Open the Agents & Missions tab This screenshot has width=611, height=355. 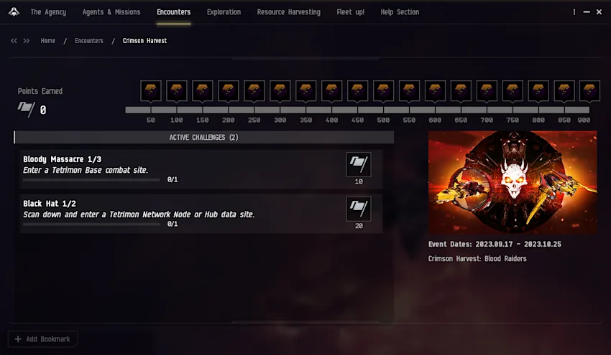[111, 12]
